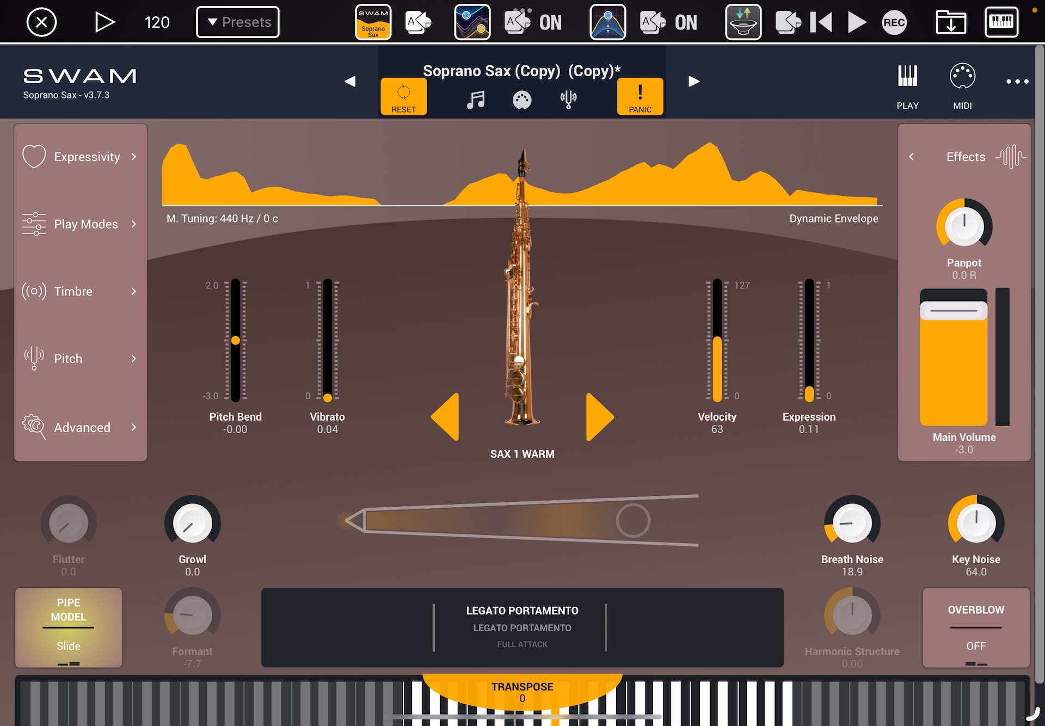Open the PLAY piano keys page
Viewport: 1045px width, 726px height.
click(907, 86)
